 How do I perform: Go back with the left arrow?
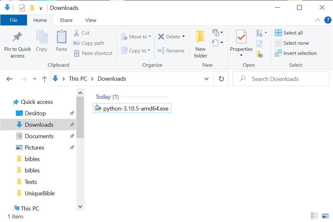pos(9,79)
